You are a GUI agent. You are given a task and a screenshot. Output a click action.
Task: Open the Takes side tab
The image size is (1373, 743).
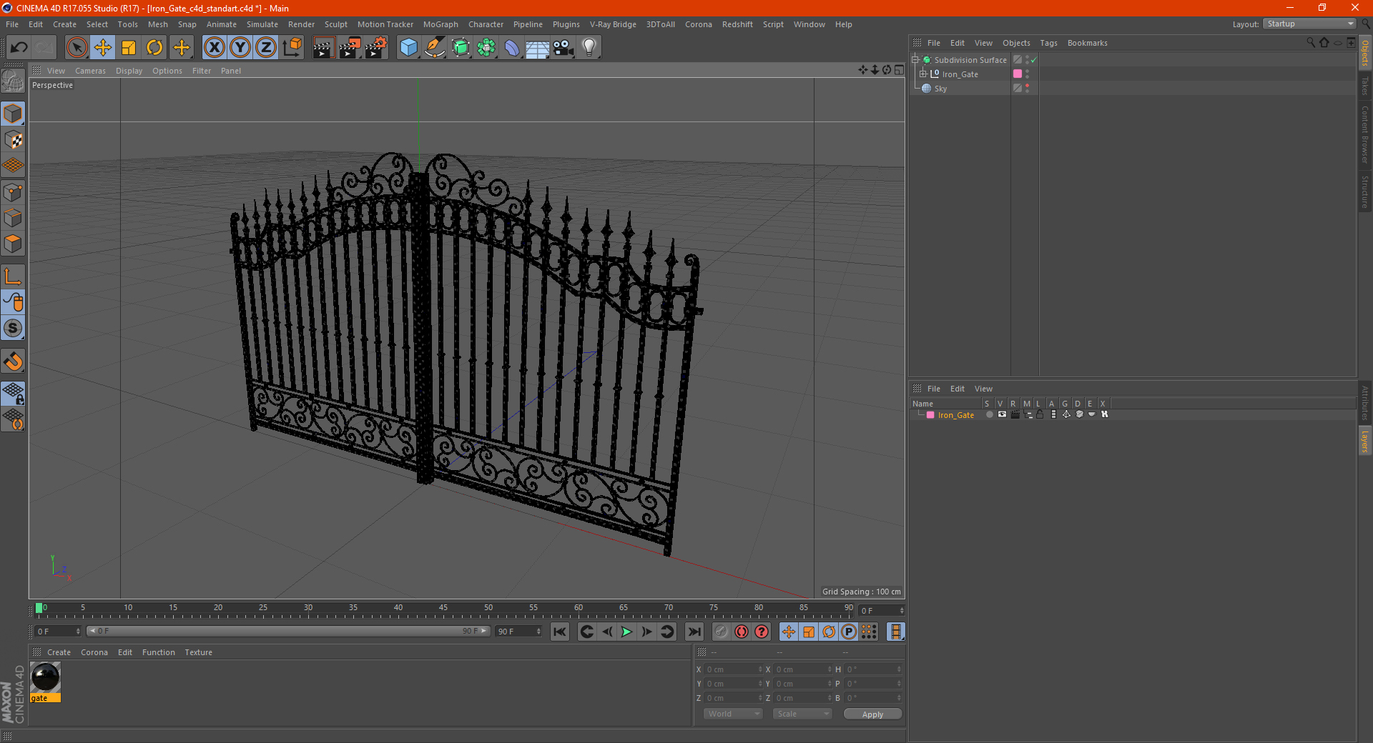click(1364, 86)
